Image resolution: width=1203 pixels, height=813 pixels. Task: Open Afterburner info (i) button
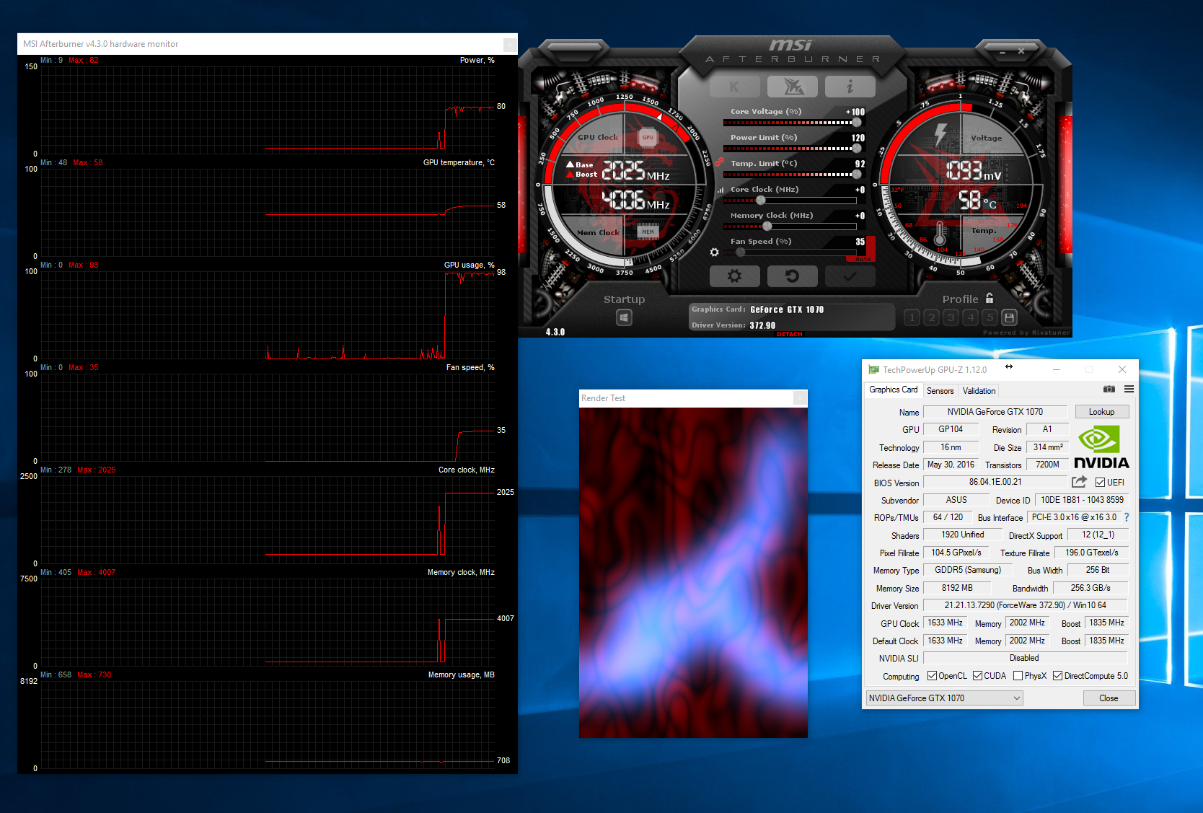850,87
